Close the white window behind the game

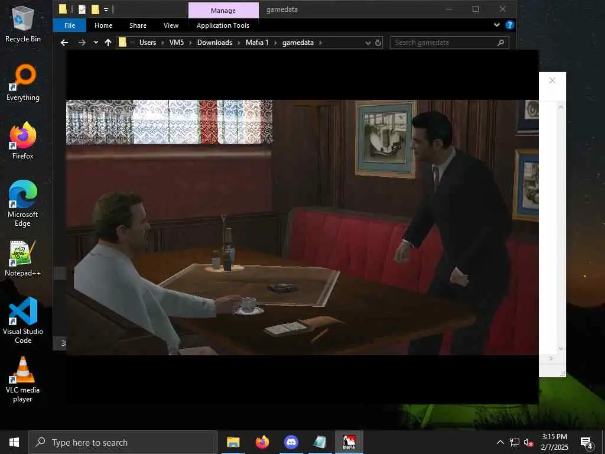click(x=552, y=80)
